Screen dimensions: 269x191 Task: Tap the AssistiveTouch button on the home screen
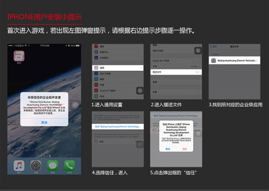(x=75, y=105)
